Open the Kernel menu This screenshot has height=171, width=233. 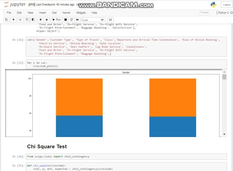coord(66,13)
